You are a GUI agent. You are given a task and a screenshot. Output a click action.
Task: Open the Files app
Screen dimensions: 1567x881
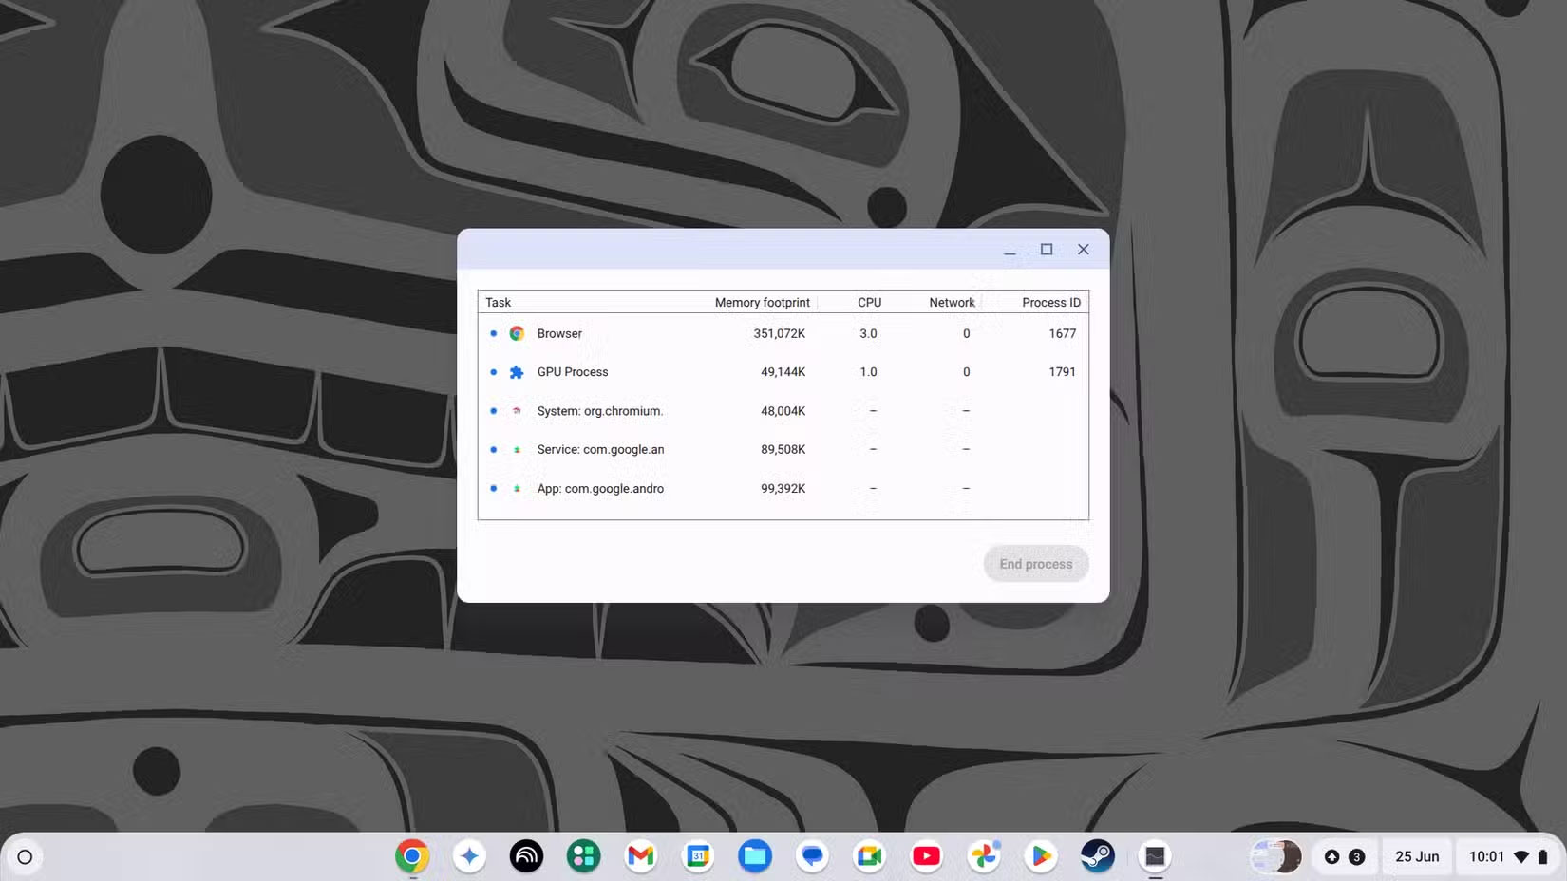755,856
